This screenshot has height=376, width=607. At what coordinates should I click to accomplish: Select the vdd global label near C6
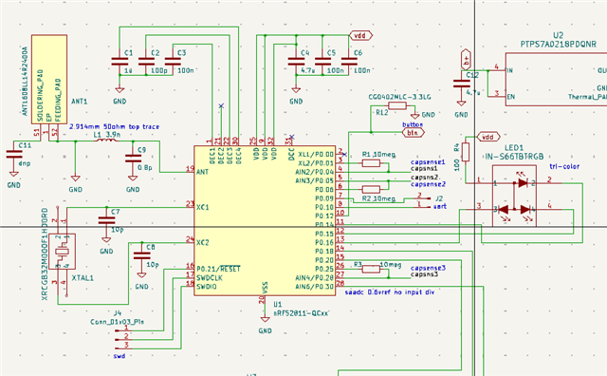[x=360, y=35]
